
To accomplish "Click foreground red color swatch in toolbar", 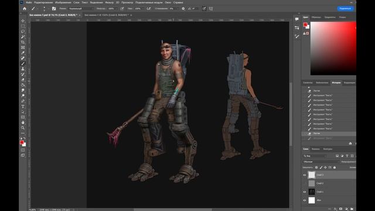I will tap(22, 142).
